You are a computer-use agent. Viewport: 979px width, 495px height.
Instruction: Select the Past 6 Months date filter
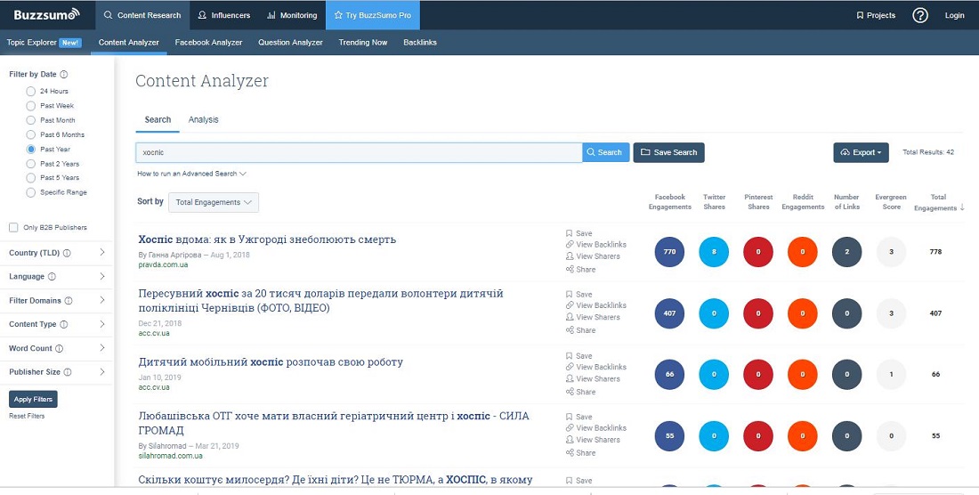(30, 134)
